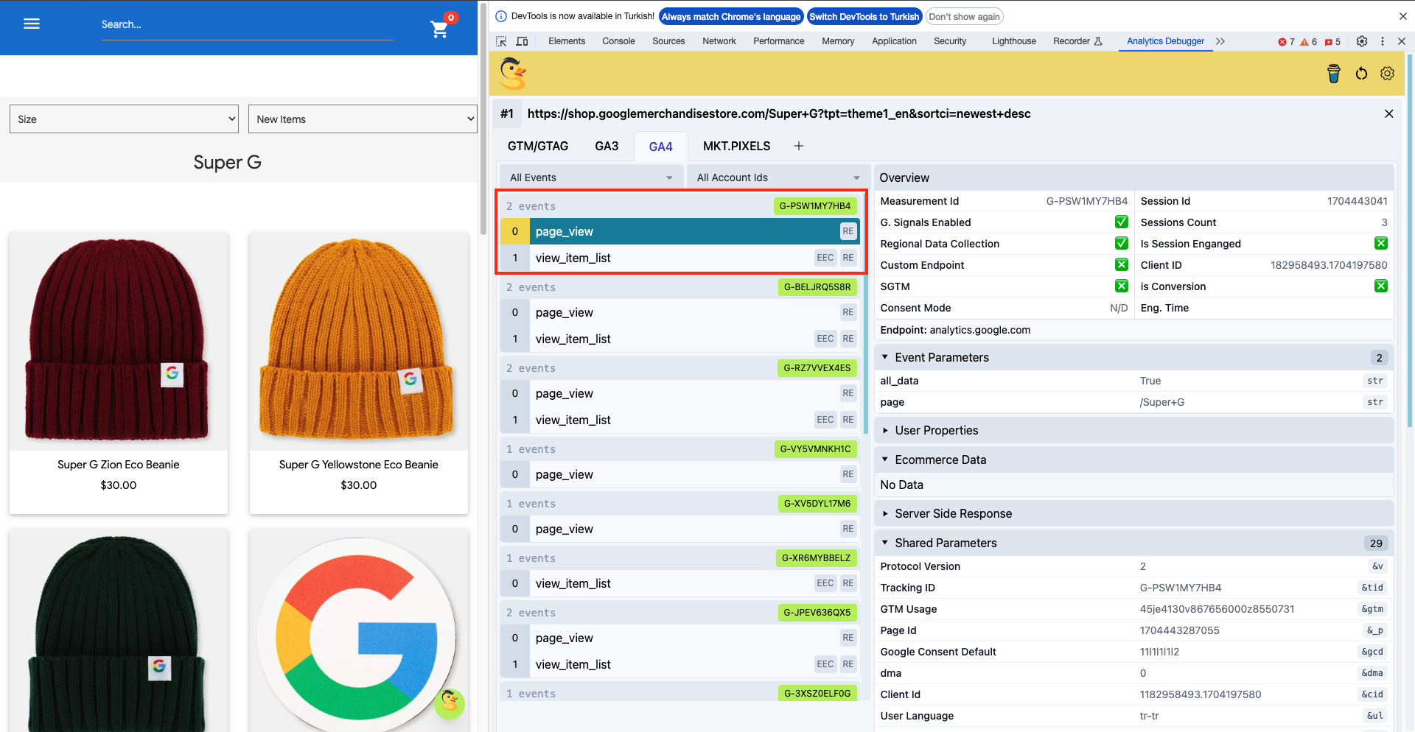Click G-RZ7VVEX4ES account badge
The width and height of the screenshot is (1415, 732).
817,368
